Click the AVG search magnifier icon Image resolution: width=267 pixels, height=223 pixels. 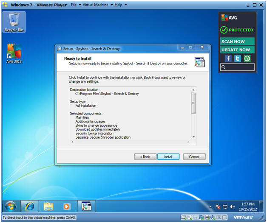(x=223, y=67)
